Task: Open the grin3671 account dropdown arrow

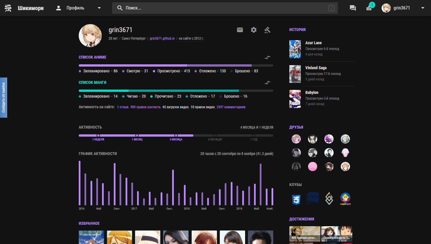Action: click(x=423, y=8)
